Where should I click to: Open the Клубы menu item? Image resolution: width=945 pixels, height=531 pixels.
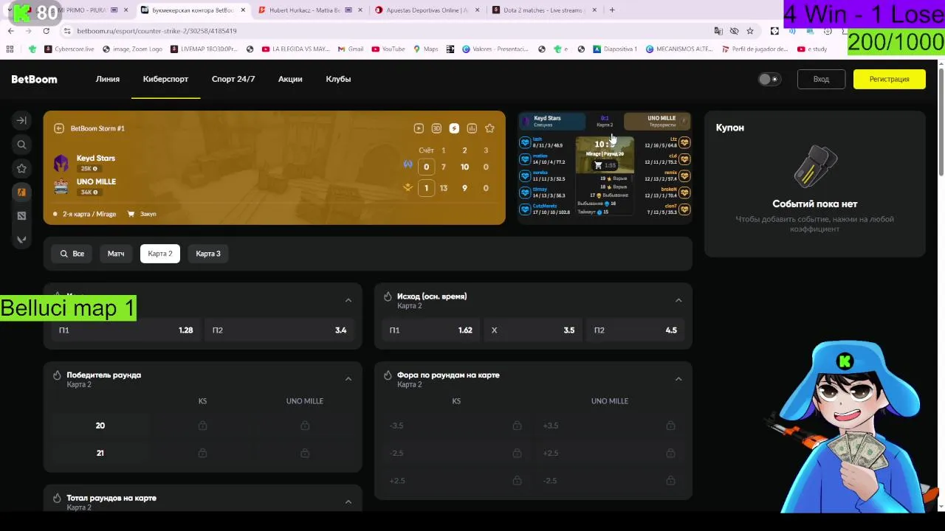[x=338, y=79]
